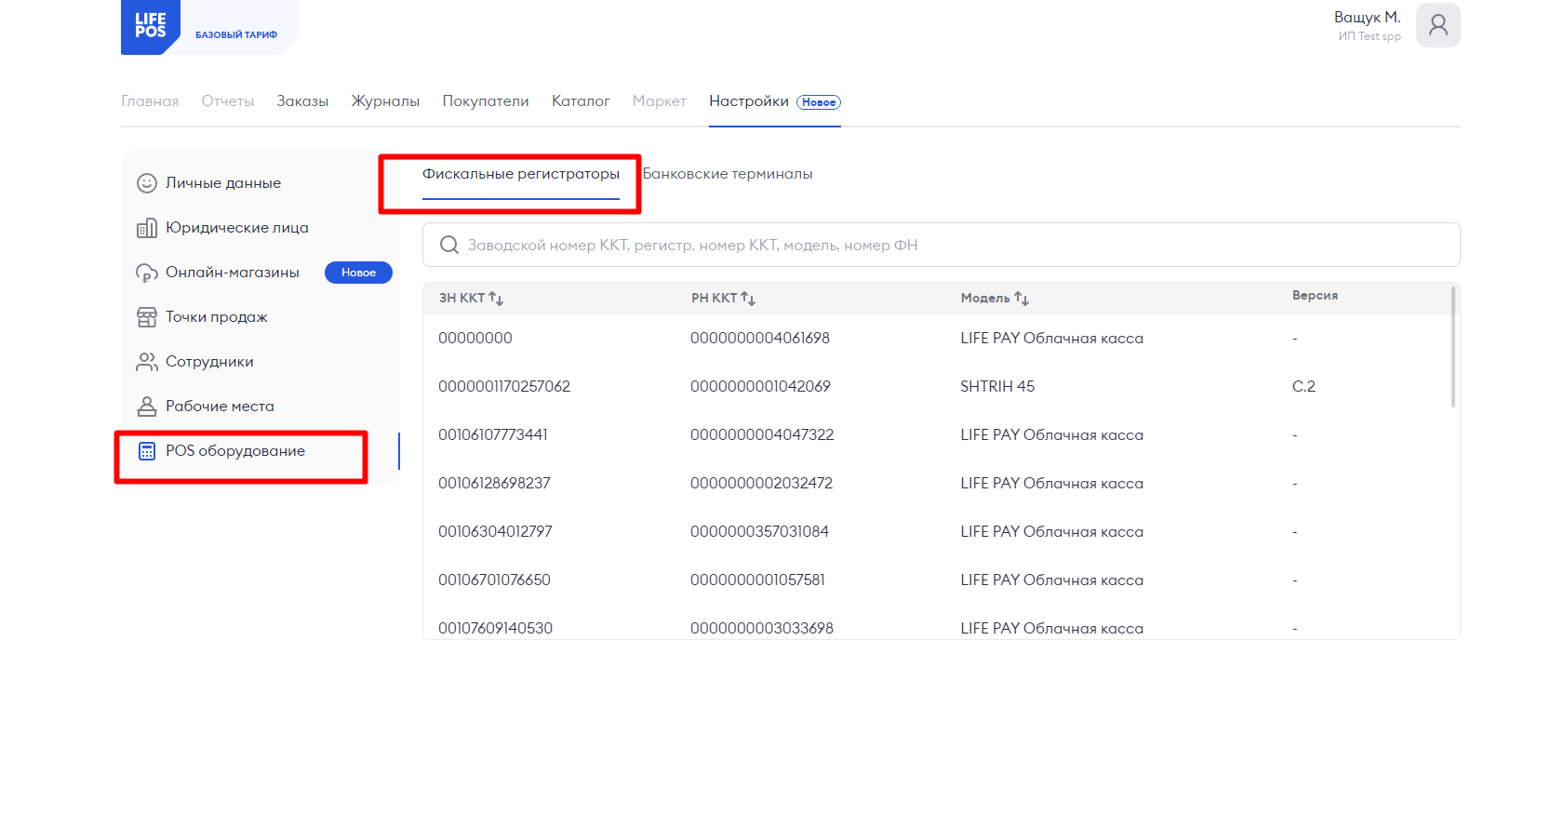The image size is (1551, 827).
Task: Switch to Банковские терминалы tab
Action: 728,174
